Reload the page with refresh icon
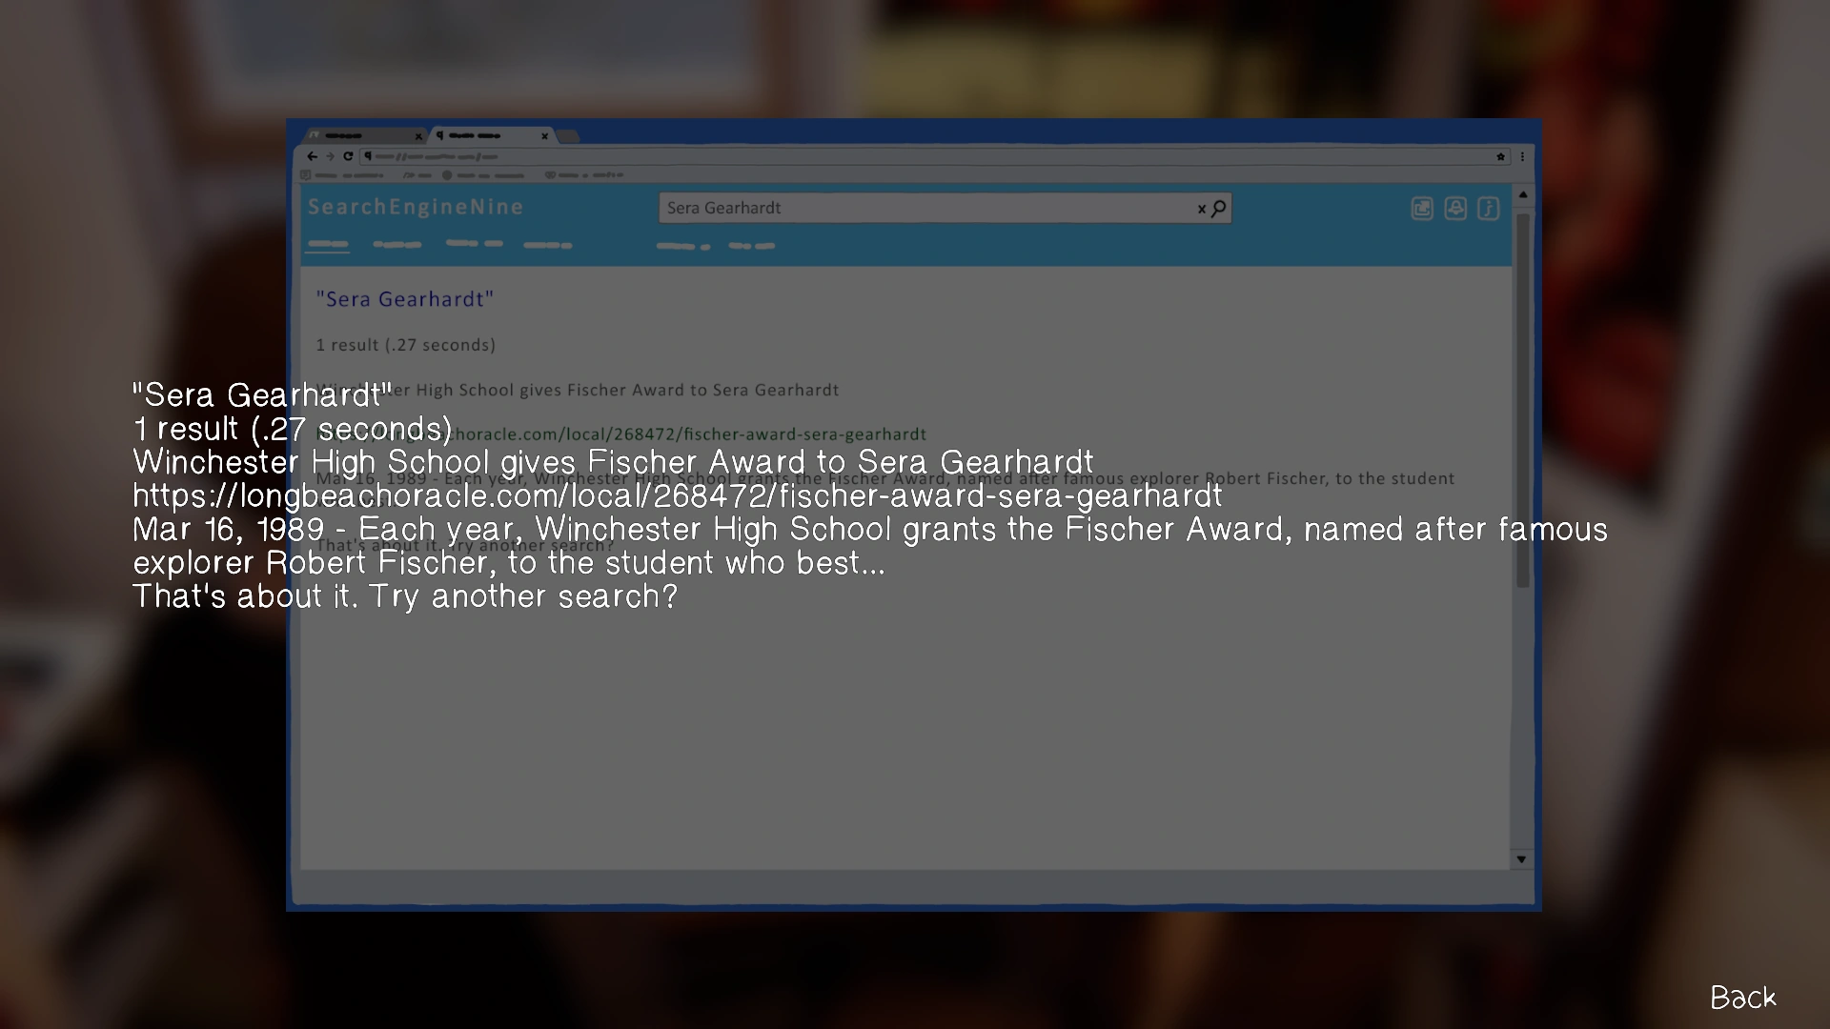The height and width of the screenshot is (1029, 1830). pyautogui.click(x=348, y=156)
